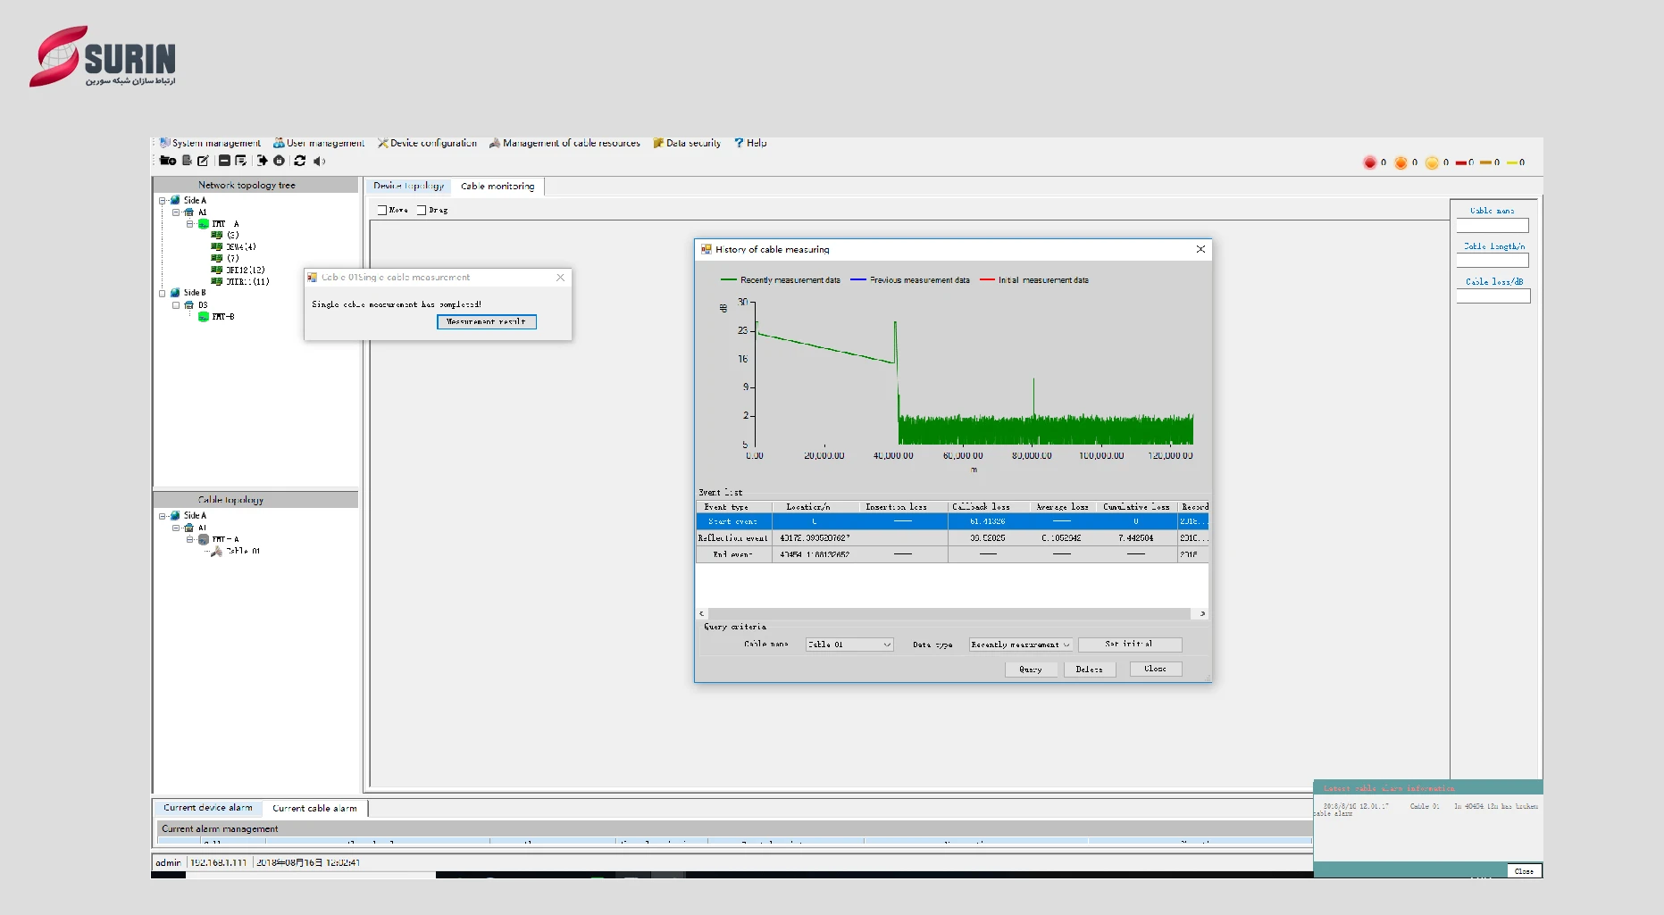Click the Cable name input field on right panel

1493,226
